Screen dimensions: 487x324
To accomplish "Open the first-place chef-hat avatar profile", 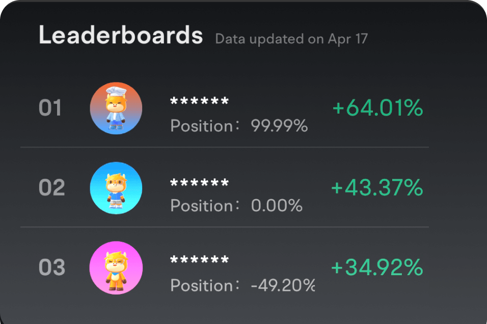I will click(116, 108).
